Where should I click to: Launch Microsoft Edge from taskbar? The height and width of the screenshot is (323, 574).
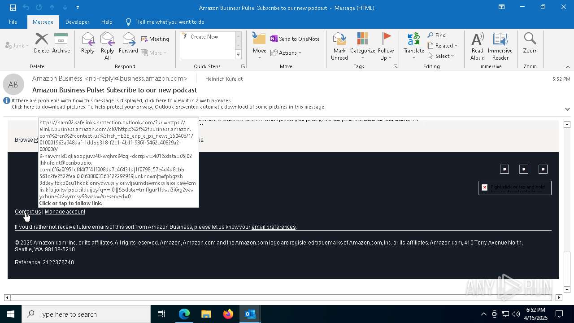pyautogui.click(x=184, y=314)
